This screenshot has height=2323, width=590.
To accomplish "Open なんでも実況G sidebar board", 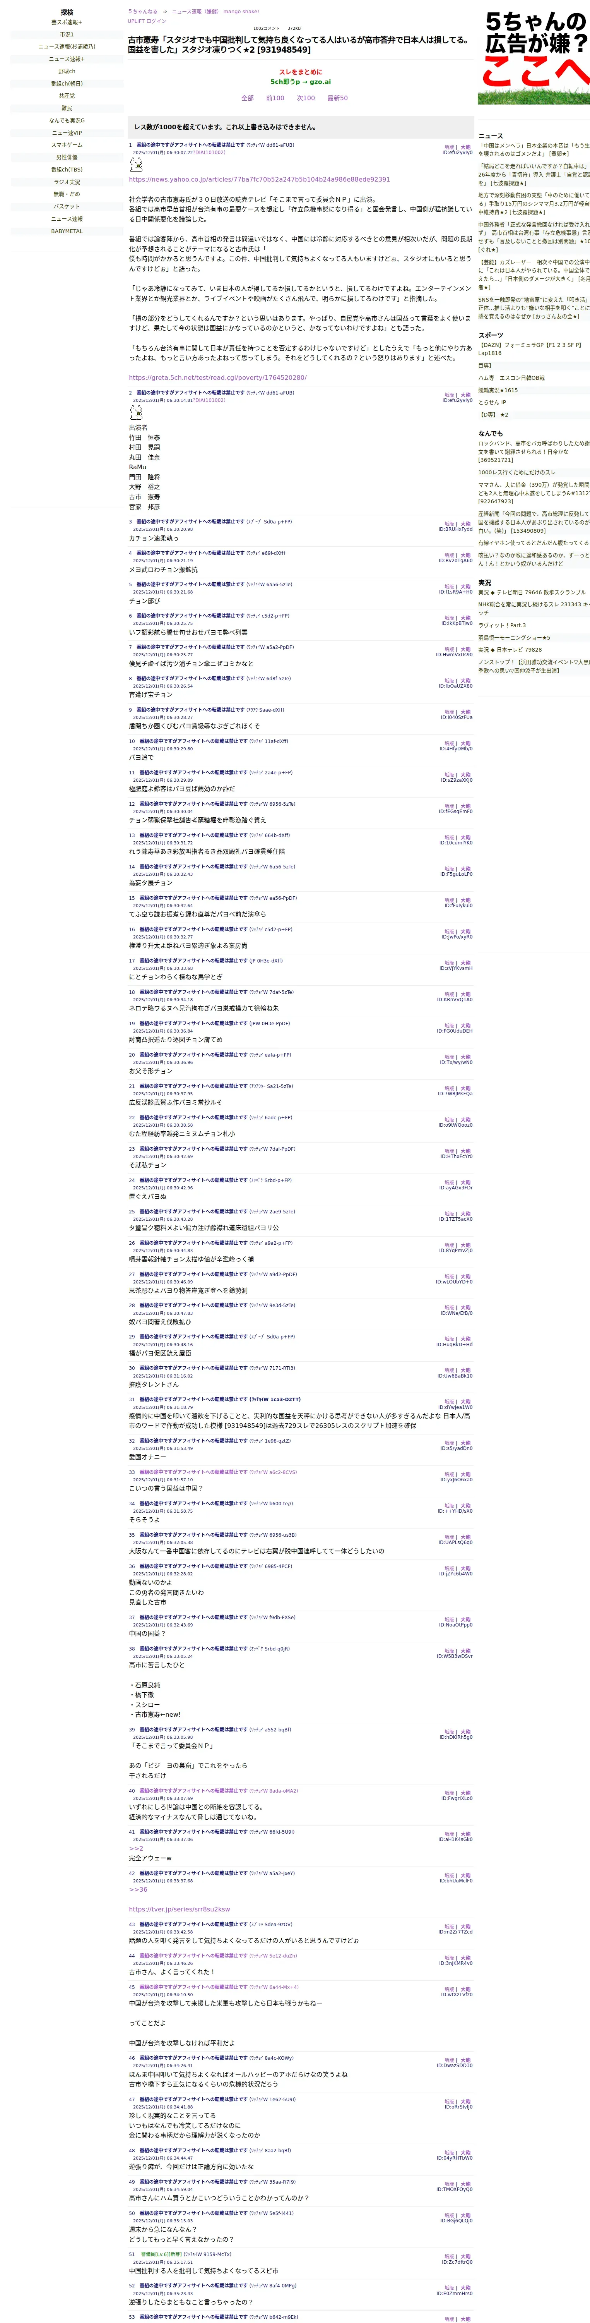I will [x=67, y=121].
